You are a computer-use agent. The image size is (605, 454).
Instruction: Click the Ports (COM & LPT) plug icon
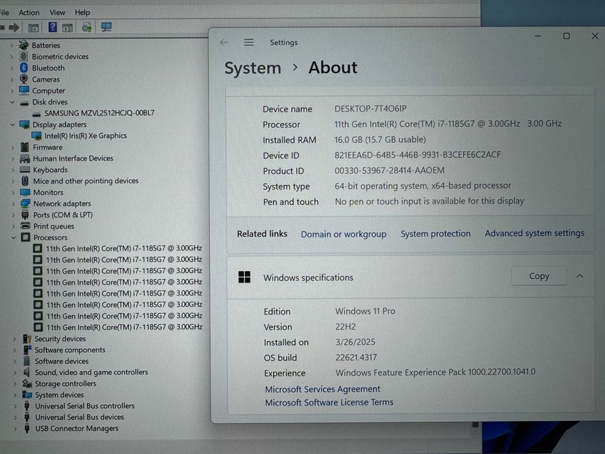click(25, 215)
